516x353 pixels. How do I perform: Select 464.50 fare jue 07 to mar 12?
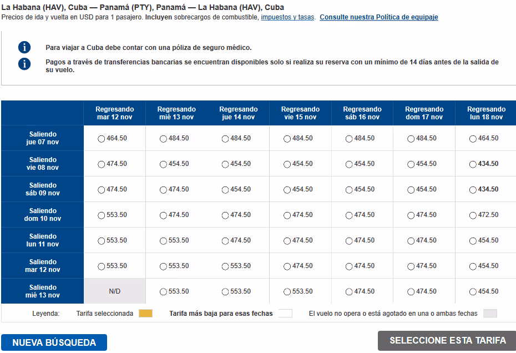coord(102,139)
